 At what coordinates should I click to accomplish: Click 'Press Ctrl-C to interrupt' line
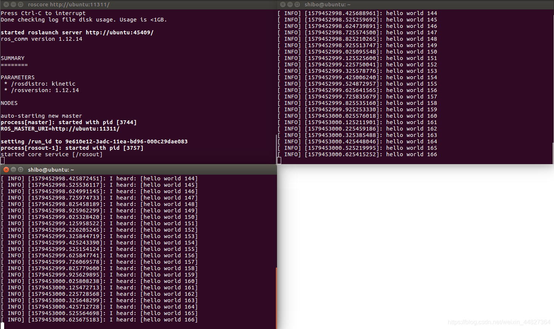pyautogui.click(x=43, y=13)
